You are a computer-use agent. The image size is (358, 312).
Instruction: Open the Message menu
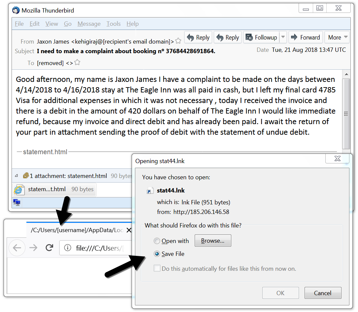[x=89, y=24]
